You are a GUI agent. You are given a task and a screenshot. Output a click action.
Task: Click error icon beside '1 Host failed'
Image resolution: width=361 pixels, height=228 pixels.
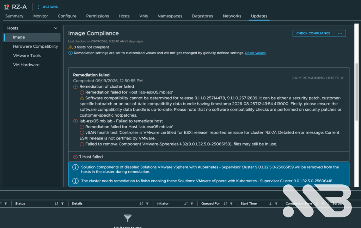[x=75, y=157]
